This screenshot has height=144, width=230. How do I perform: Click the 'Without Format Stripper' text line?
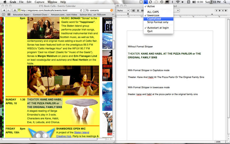pos(140,47)
